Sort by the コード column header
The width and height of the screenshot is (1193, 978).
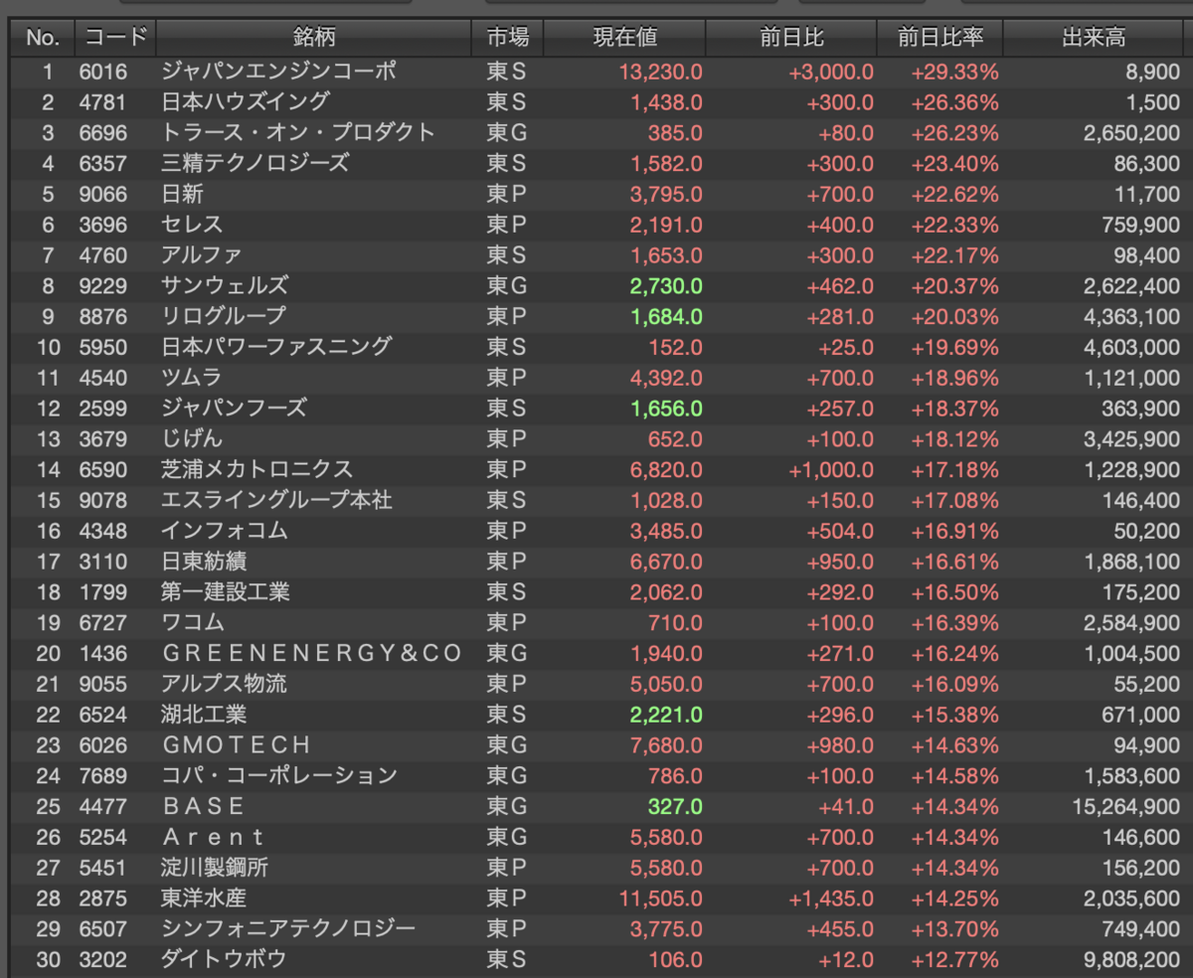[115, 38]
